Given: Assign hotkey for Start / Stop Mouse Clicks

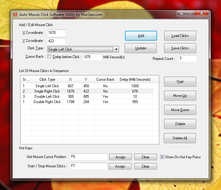Looking at the screenshot, I should 120,166.
